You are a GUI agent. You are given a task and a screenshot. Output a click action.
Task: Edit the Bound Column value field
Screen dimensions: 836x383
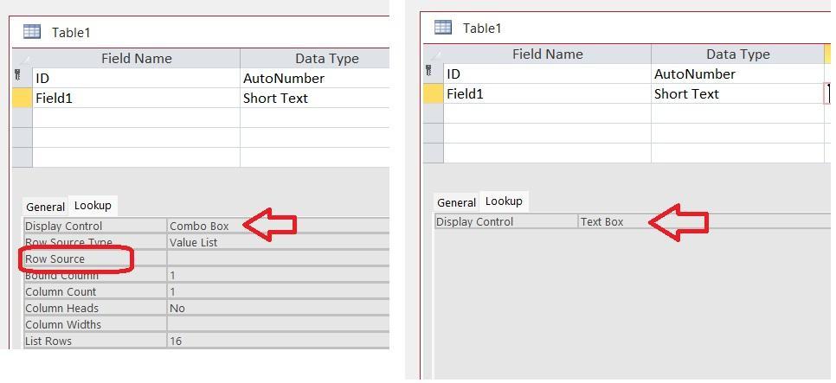[277, 275]
